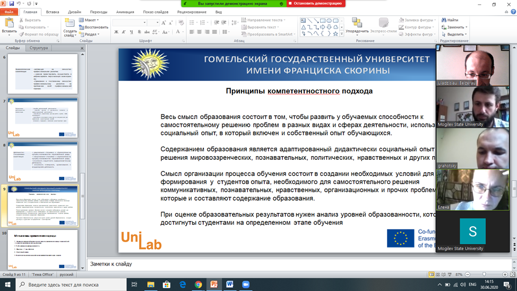517x291 pixels.
Task: Click the slide notes field 'Заметки к слайду'
Action: [x=299, y=264]
